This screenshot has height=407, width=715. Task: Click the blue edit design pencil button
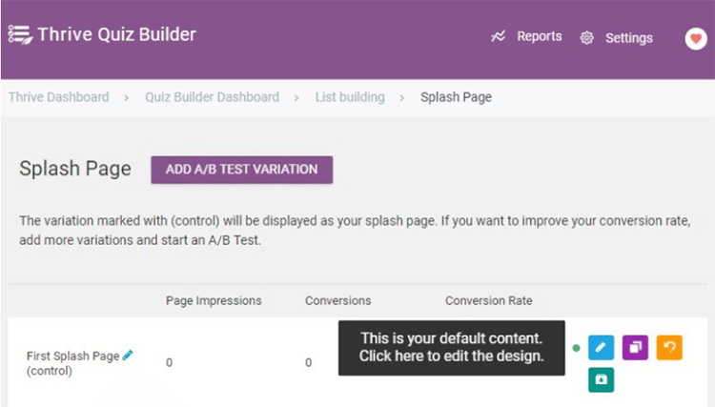(x=601, y=348)
